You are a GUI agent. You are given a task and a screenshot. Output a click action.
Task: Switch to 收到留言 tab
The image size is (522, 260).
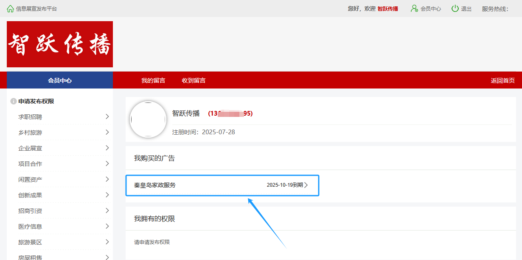click(194, 80)
